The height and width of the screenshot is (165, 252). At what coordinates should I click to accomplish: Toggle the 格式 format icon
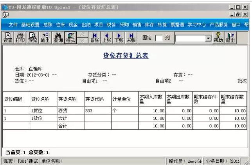(70, 38)
